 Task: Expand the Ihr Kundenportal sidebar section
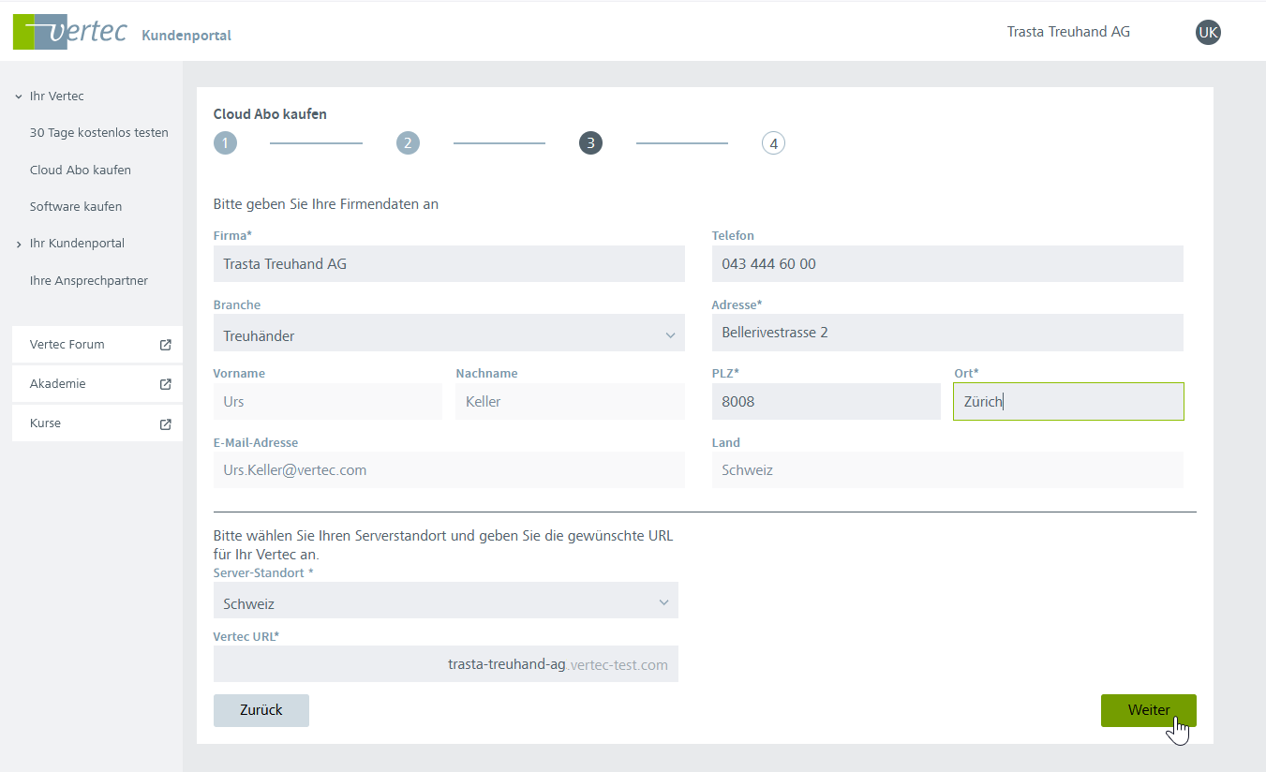click(x=19, y=244)
